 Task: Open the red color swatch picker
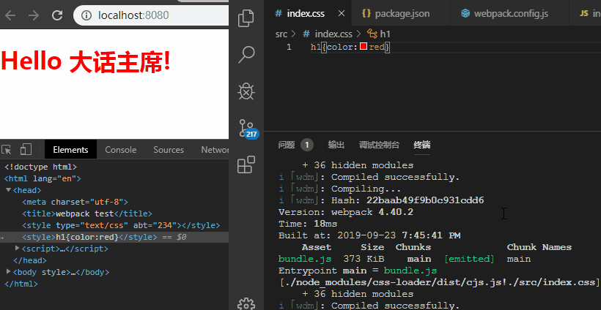tap(364, 47)
